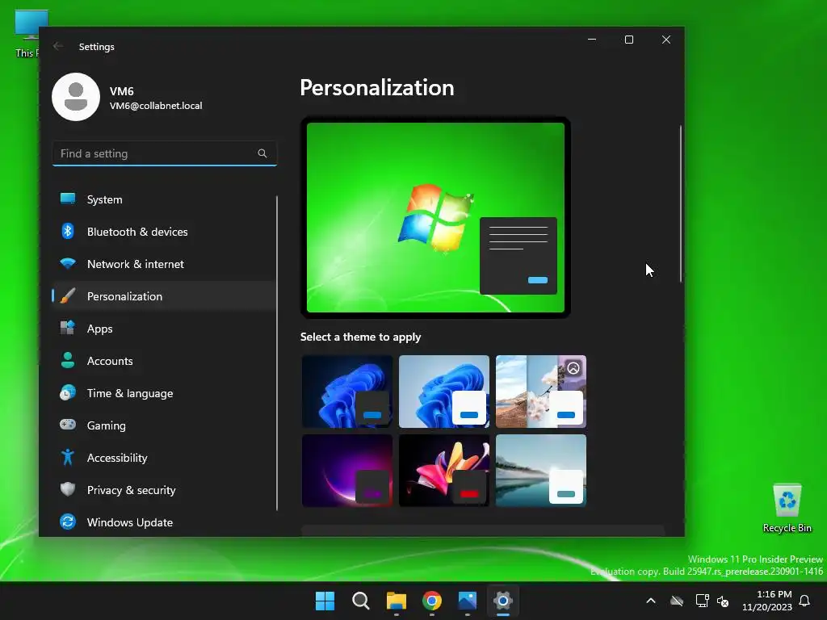The image size is (827, 620).
Task: Apply the purple Glow theme
Action: click(347, 471)
